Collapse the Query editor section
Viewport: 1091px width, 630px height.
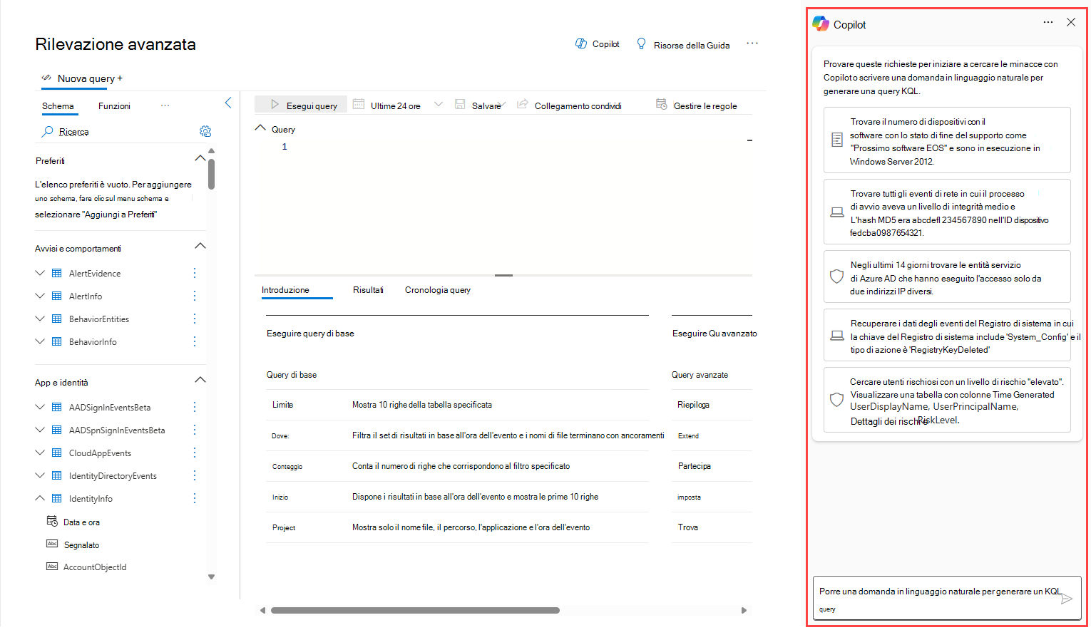pyautogui.click(x=260, y=128)
